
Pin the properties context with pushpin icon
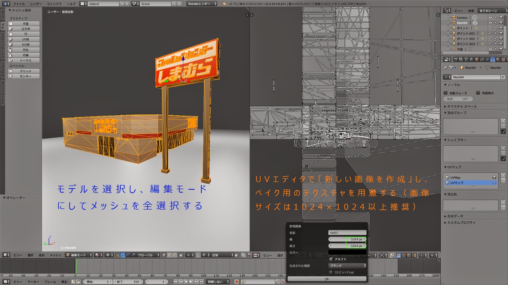click(445, 67)
